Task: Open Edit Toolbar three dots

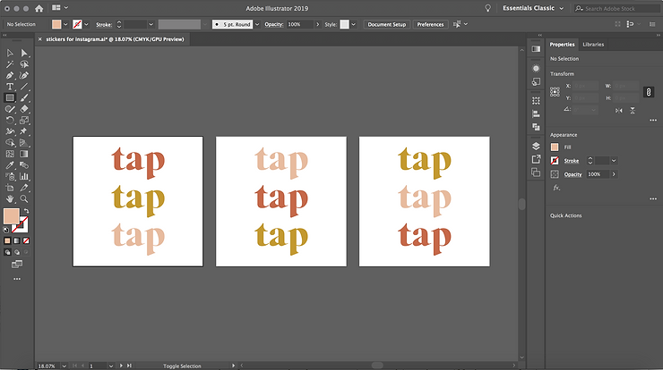Action: click(17, 279)
